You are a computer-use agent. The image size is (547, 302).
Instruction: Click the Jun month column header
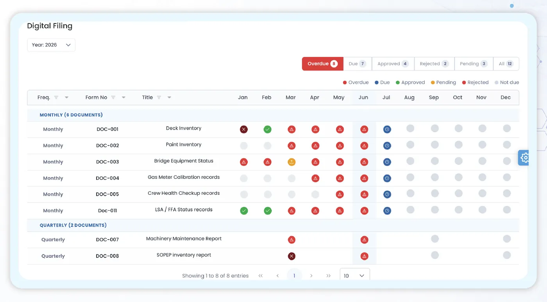363,98
